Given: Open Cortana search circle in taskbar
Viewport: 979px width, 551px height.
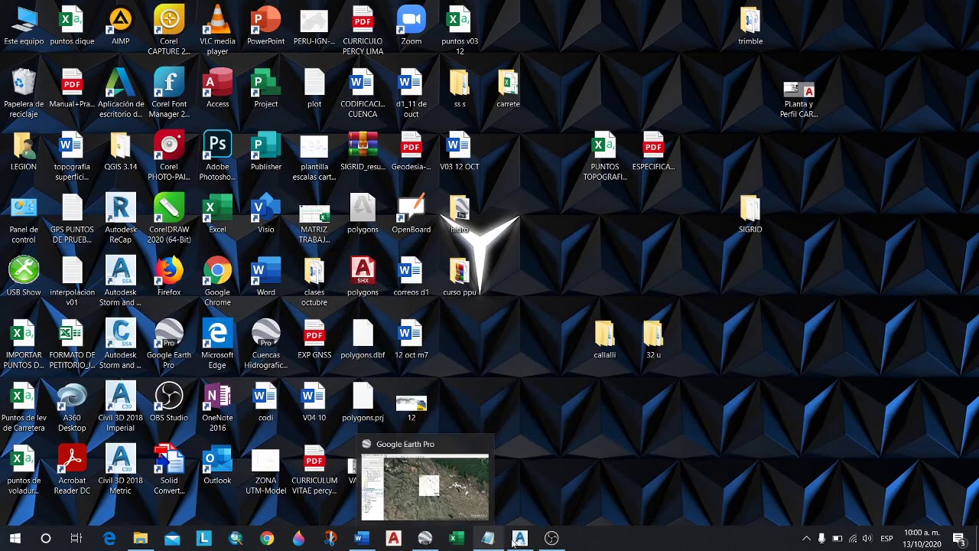Looking at the screenshot, I should pos(46,539).
